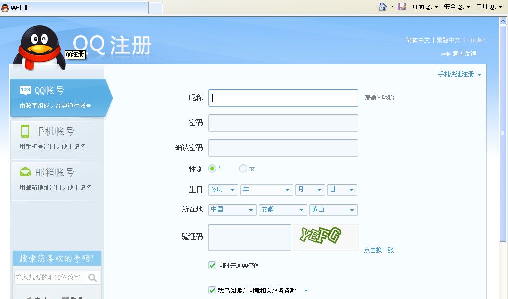The image size is (508, 299).
Task: Click the 搜索您喜欢的号码 banner
Action: pos(57,258)
